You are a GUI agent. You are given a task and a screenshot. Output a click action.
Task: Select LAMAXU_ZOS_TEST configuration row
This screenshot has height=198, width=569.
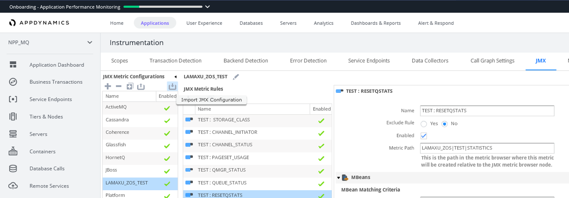(140, 183)
